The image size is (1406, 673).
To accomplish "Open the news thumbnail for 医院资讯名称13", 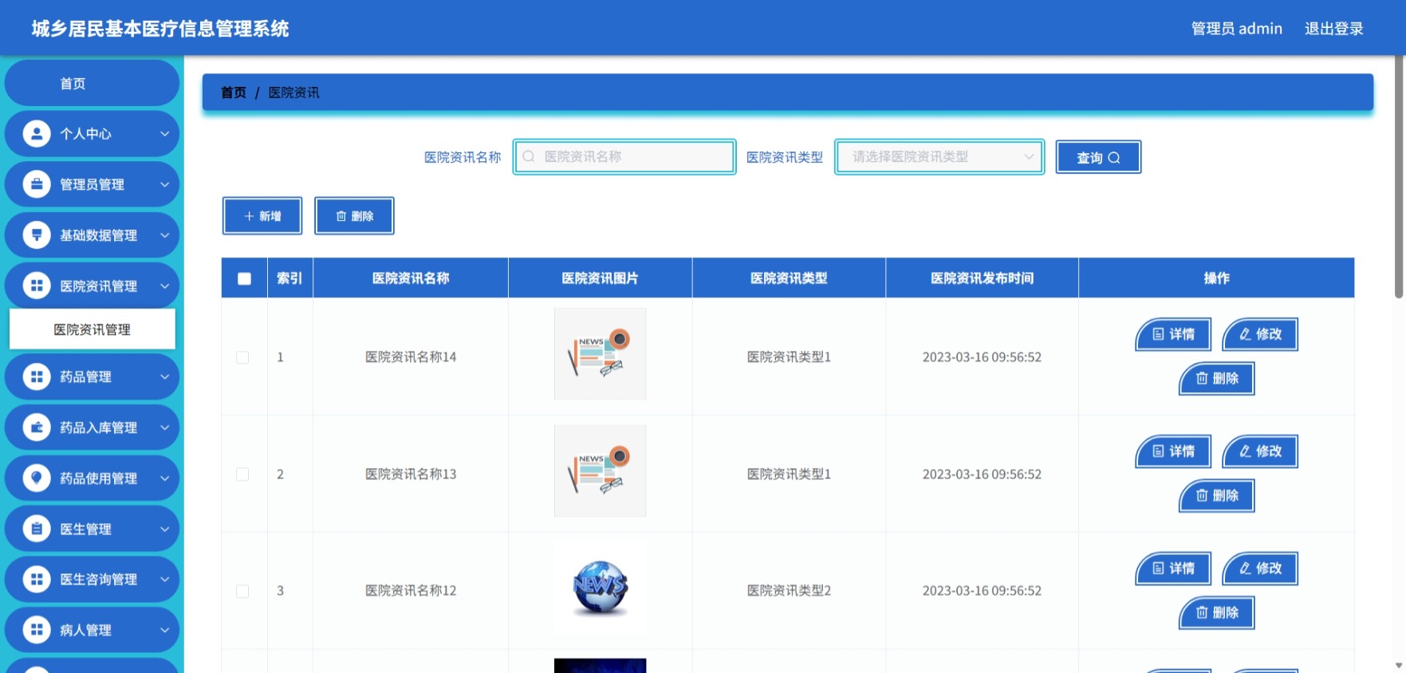I will [600, 471].
